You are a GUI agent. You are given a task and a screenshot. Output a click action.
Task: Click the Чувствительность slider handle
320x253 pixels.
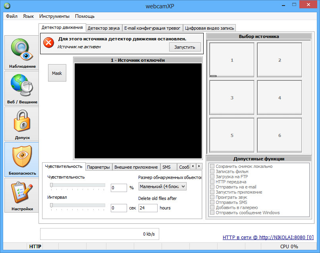coord(51,185)
